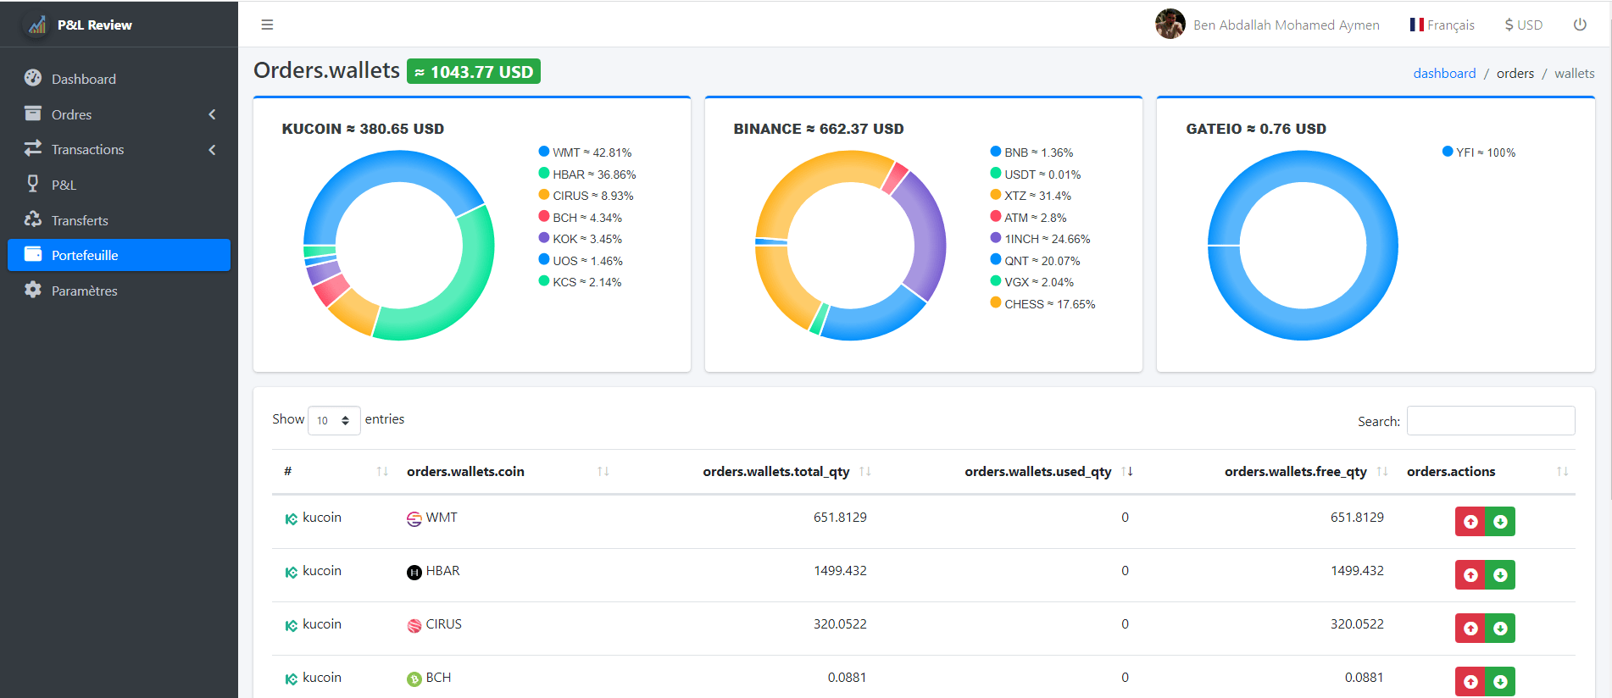This screenshot has height=698, width=1612.
Task: Click kucoin exchange icon in WMT row
Action: (292, 519)
